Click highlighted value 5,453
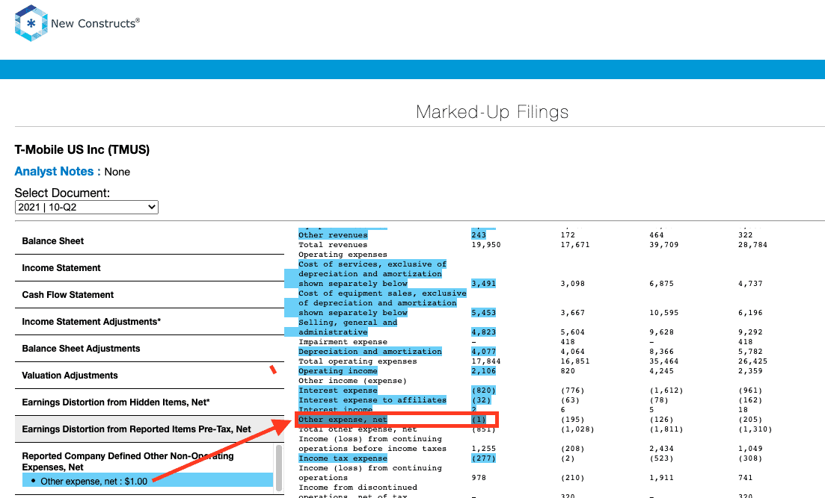 pyautogui.click(x=483, y=313)
